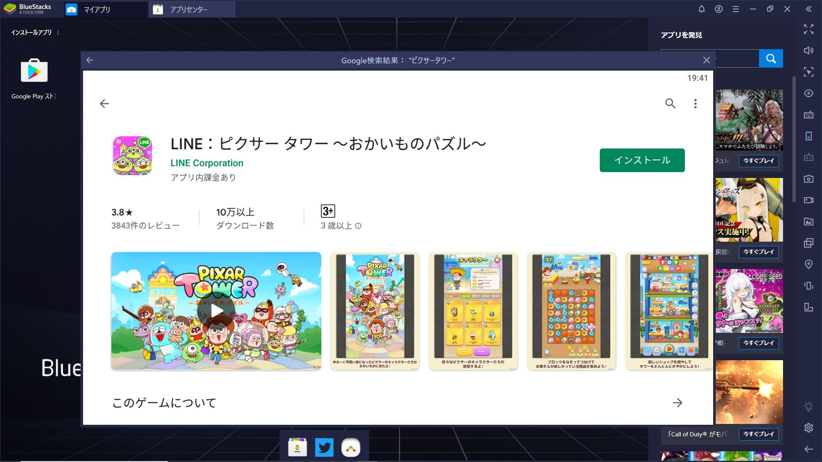The width and height of the screenshot is (822, 462).
Task: Click the right panel vertical scrollbar
Action: (x=794, y=139)
